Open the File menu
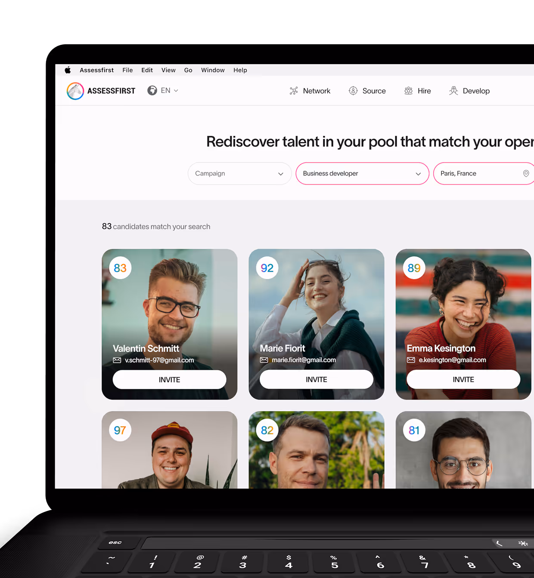Viewport: 534px width, 578px height. point(127,70)
